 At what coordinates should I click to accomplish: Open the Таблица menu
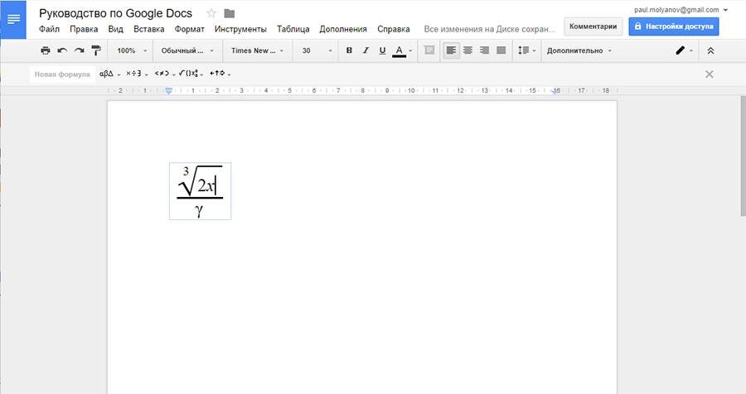pos(293,29)
